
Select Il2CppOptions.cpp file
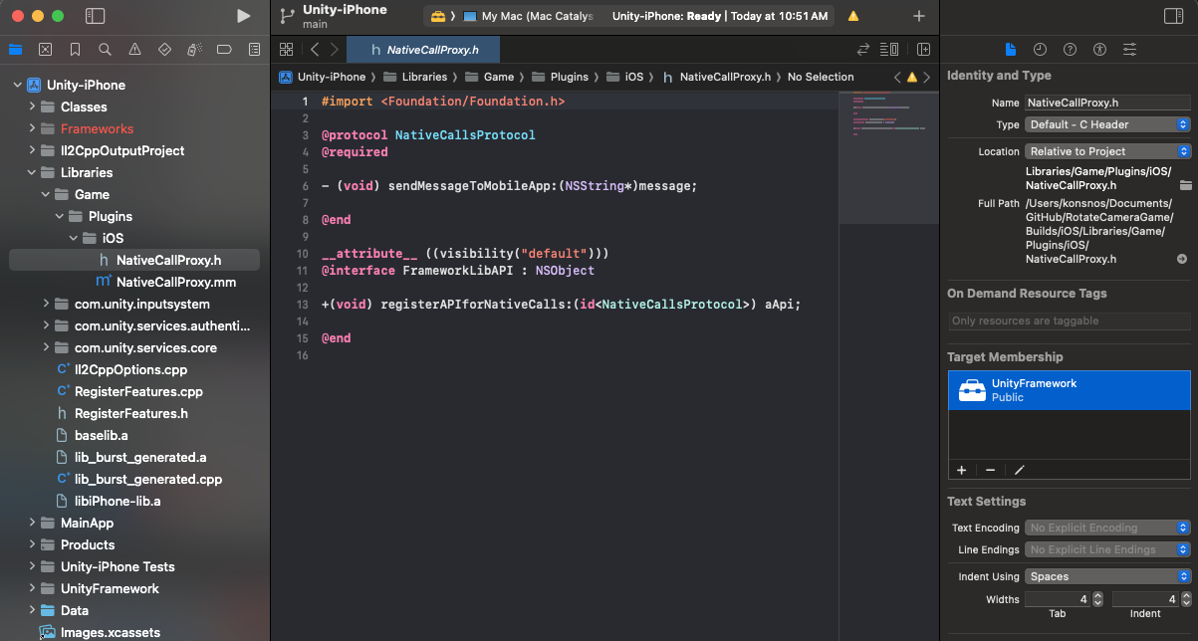coord(130,369)
